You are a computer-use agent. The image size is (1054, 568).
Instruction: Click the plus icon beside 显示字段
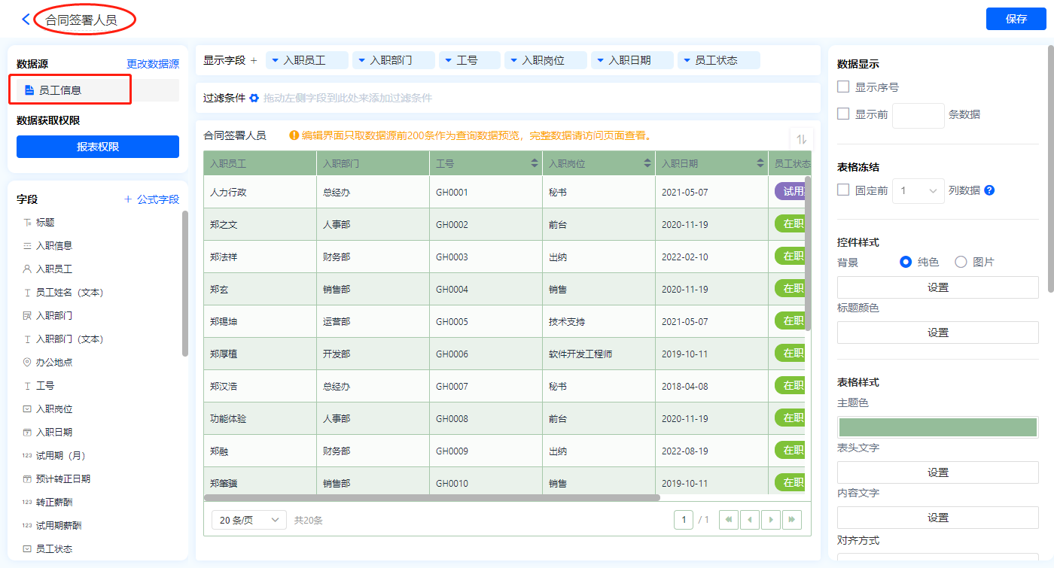(254, 60)
